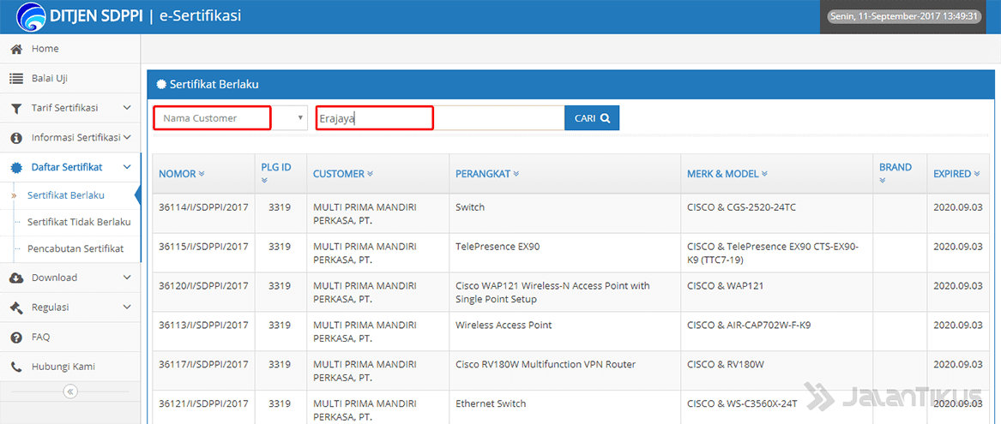The image size is (1001, 424).
Task: Sort table by MERK & MODEL column
Action: tap(727, 174)
